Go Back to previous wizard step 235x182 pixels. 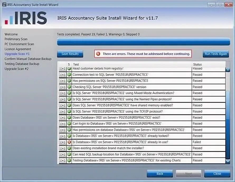tap(160, 174)
